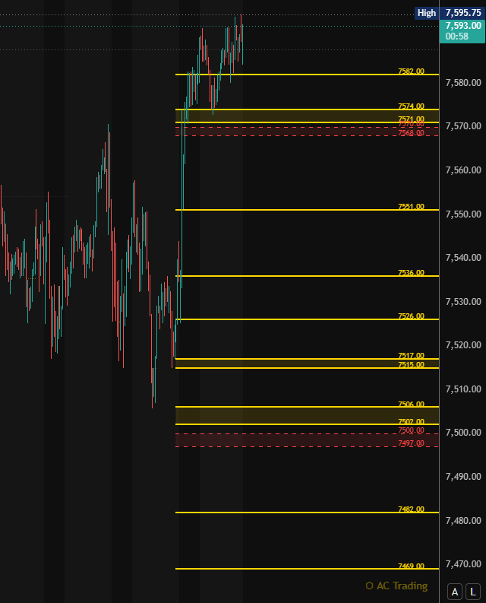Select the red 7497.00 level label
The height and width of the screenshot is (603, 486).
[x=411, y=443]
